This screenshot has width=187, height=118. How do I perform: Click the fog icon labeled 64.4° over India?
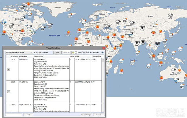[x=137, y=43]
